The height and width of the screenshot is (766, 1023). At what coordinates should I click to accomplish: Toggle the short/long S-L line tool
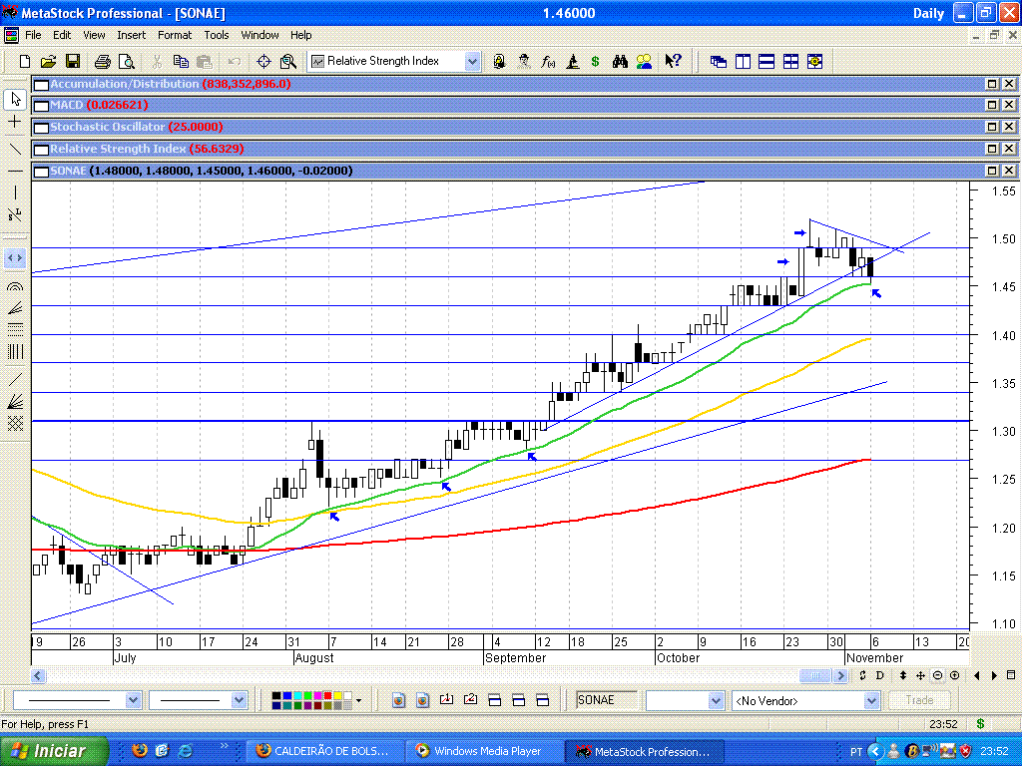click(x=15, y=214)
